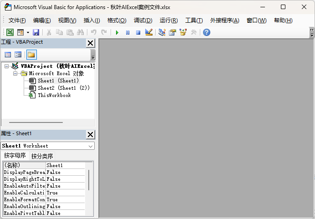Select ThisWorkbook in the project tree
This screenshot has width=315, height=219.
tap(54, 95)
